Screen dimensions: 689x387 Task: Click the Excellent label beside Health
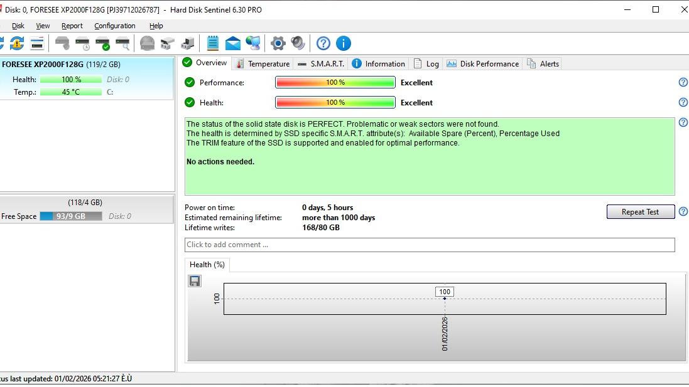point(416,103)
